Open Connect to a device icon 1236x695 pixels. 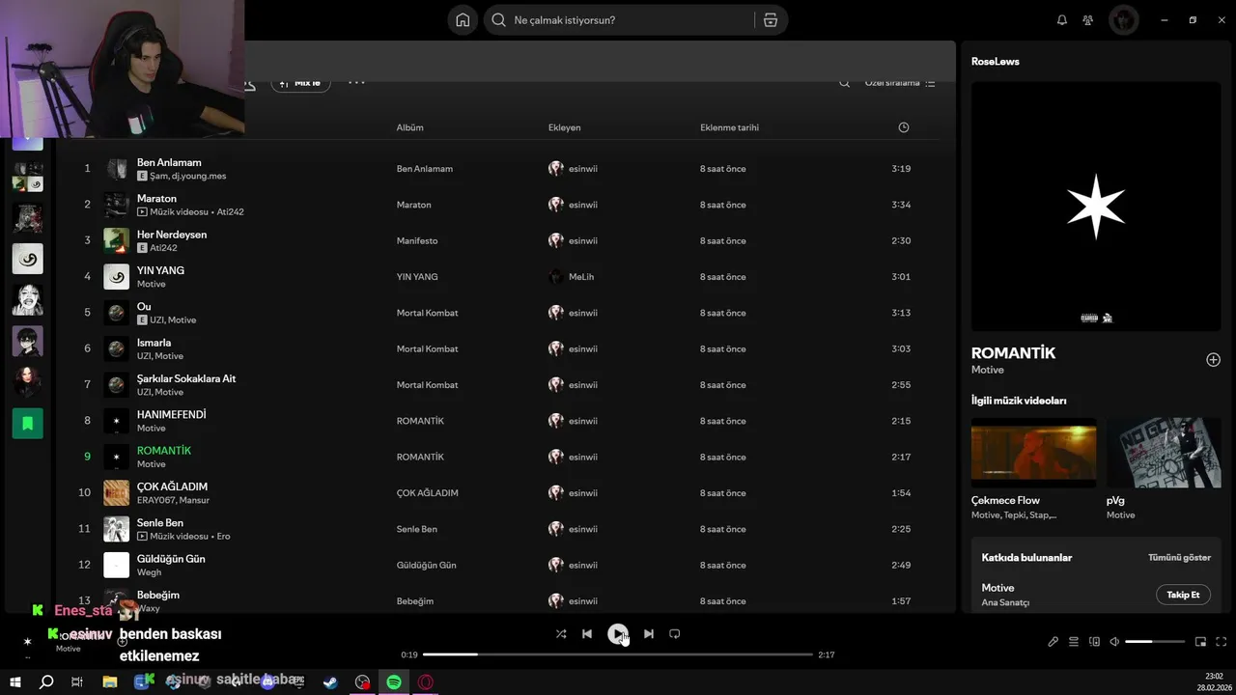click(1094, 642)
